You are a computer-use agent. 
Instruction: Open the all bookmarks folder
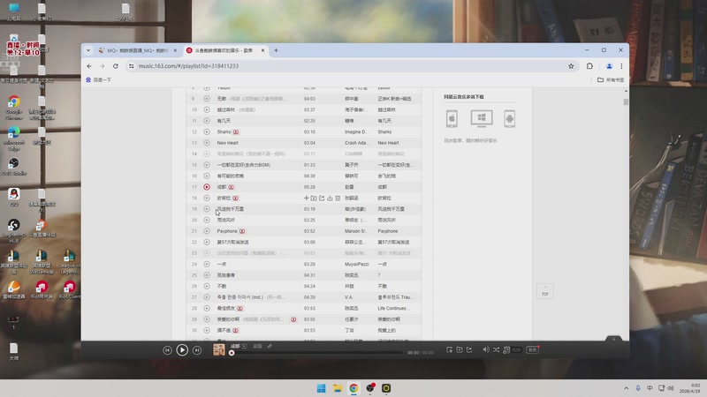click(611, 79)
